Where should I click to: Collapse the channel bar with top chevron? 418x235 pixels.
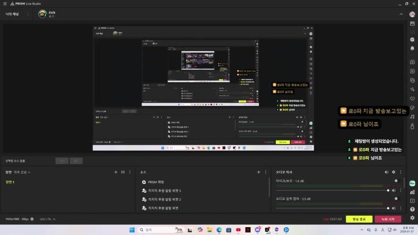coord(401,14)
